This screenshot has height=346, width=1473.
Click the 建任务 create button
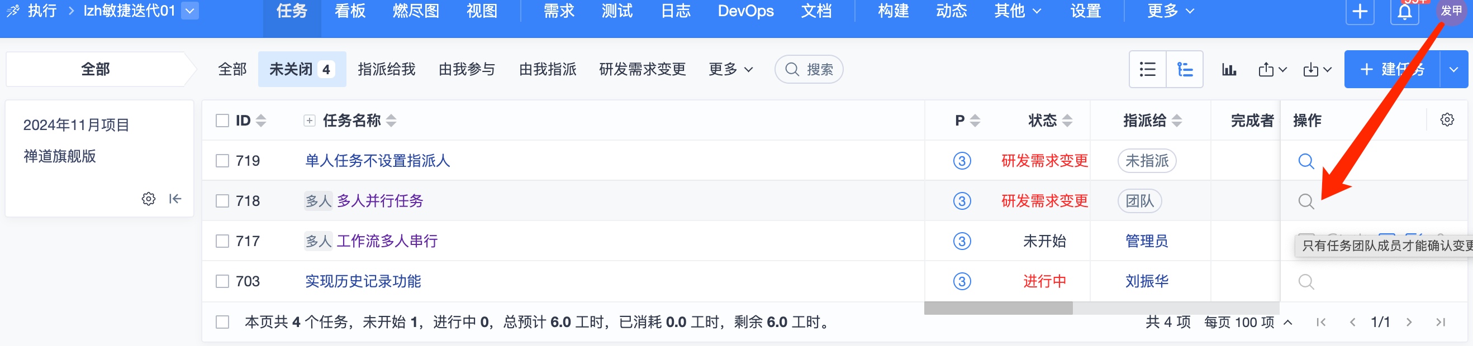point(1393,70)
